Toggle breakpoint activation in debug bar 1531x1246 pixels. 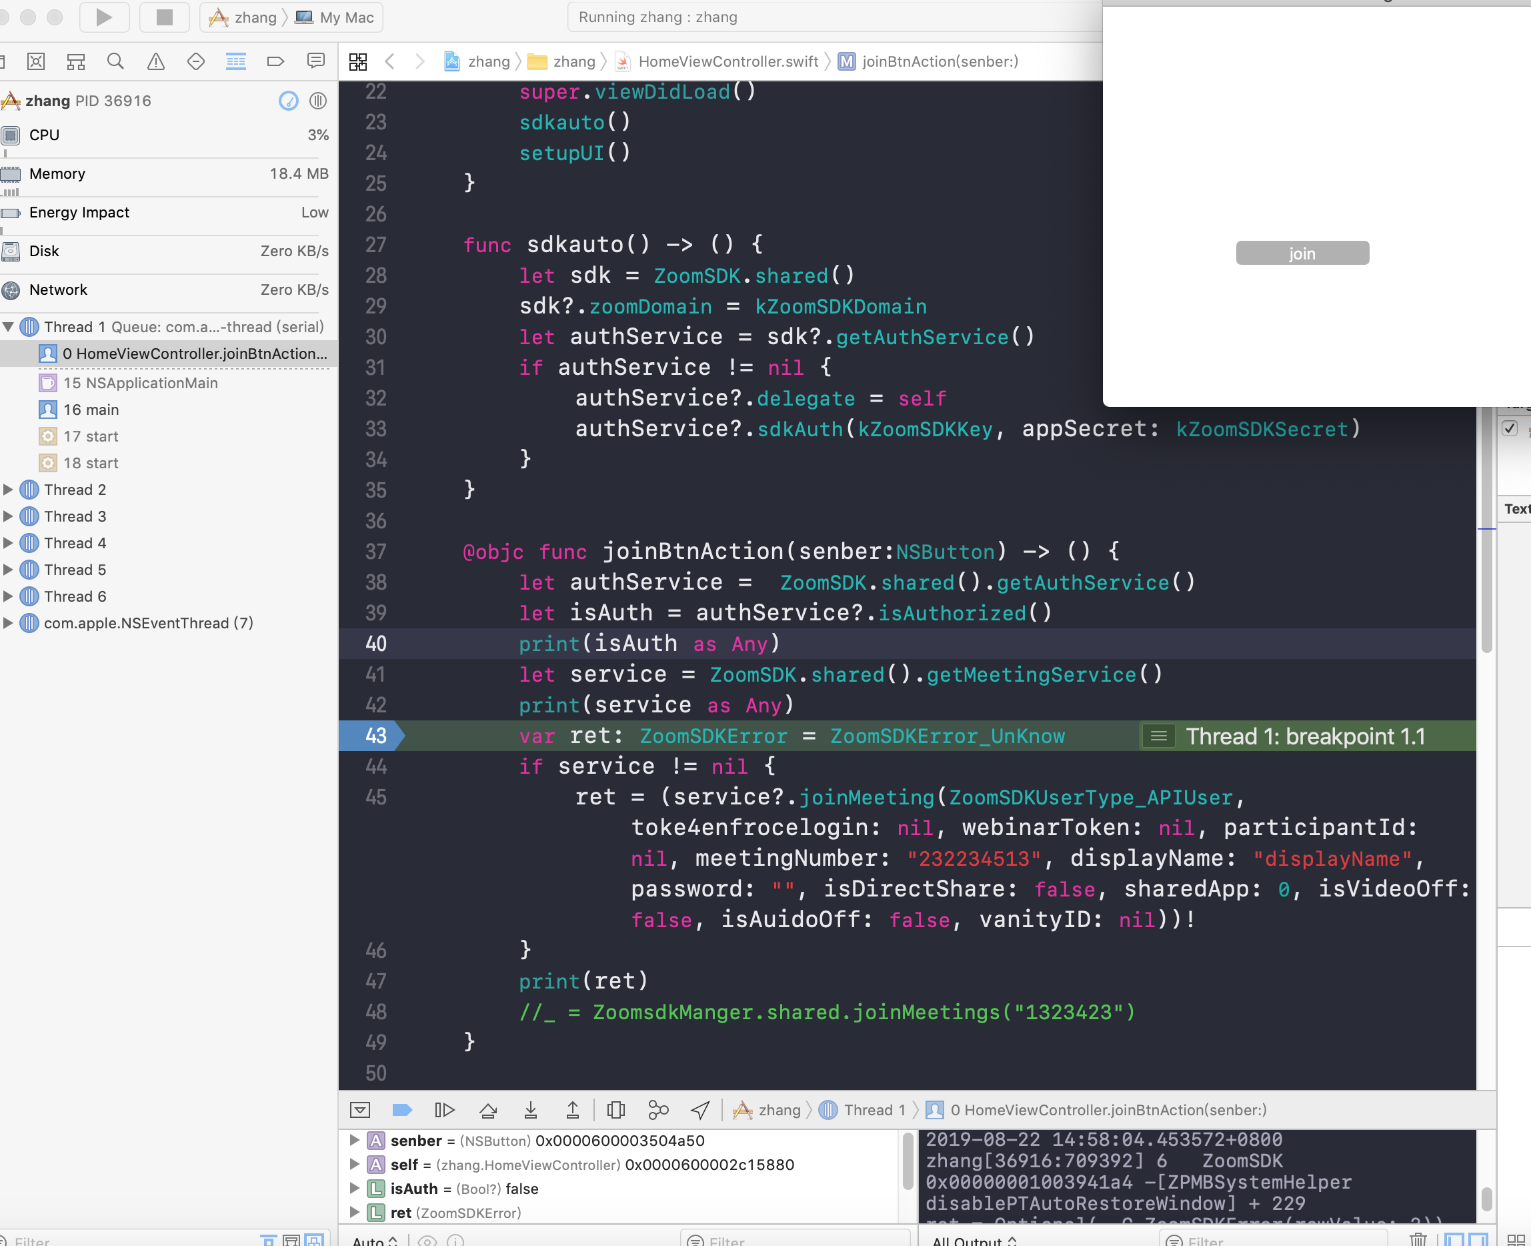[402, 1111]
